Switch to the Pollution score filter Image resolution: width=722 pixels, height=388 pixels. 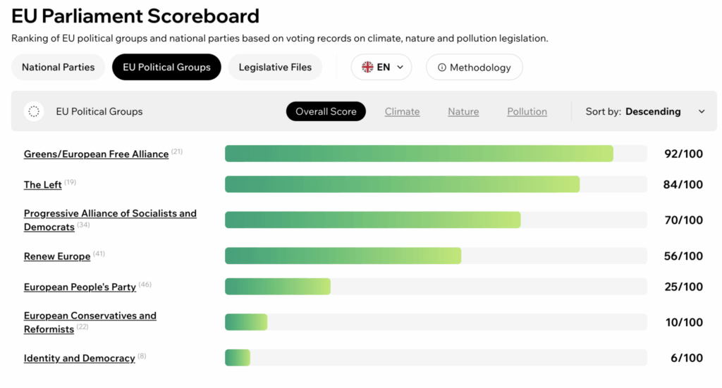(527, 111)
